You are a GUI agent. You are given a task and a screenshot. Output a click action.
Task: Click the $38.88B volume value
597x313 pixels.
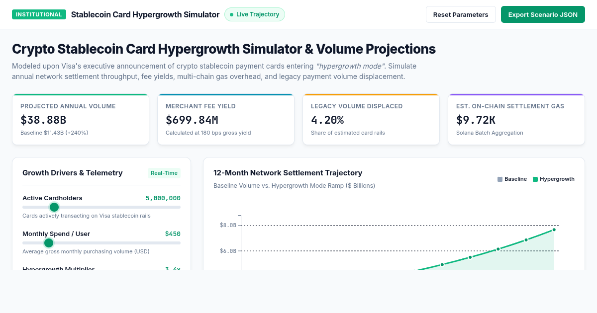43,120
